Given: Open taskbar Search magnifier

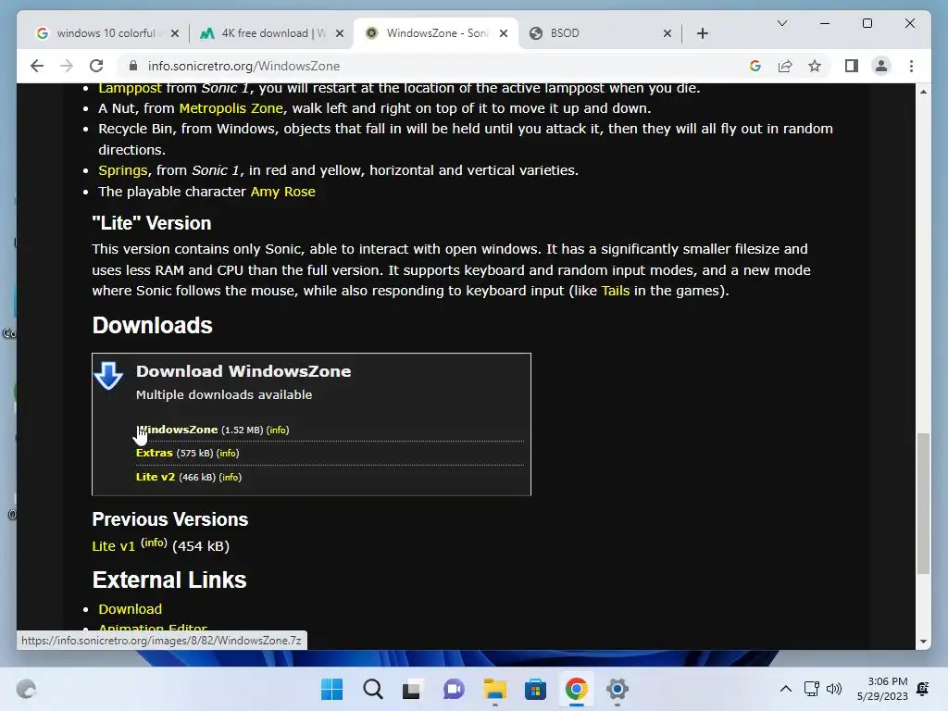Looking at the screenshot, I should (372, 689).
